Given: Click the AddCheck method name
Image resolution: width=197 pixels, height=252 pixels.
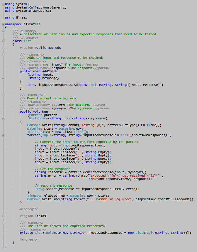Looking at the screenshot, I should [x=50, y=71].
